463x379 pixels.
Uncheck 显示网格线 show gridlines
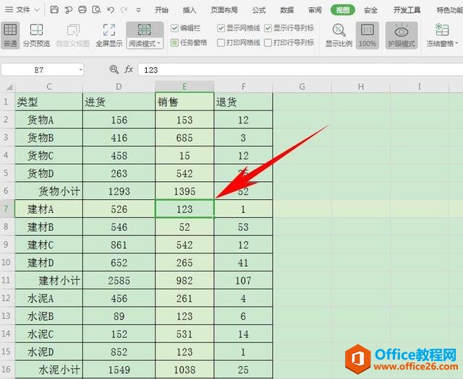point(221,28)
